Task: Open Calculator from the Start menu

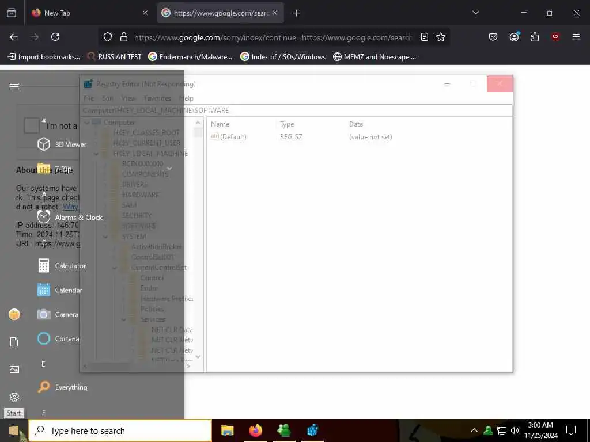Action: pos(62,266)
